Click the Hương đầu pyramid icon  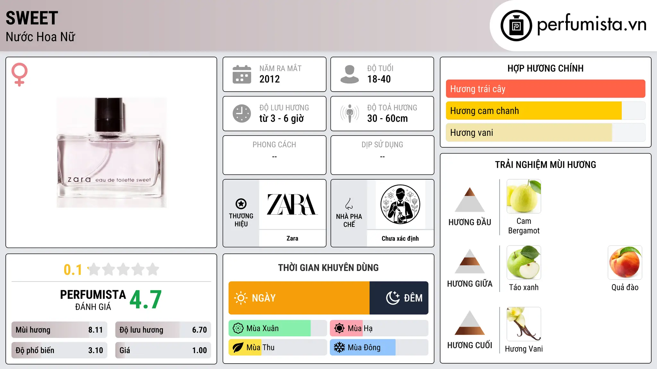point(470,200)
